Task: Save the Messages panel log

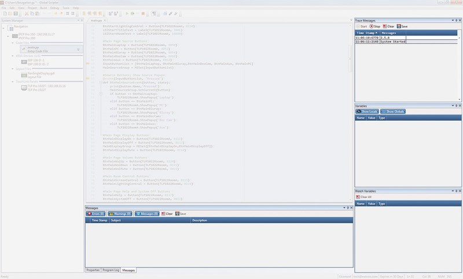Action: (x=181, y=214)
